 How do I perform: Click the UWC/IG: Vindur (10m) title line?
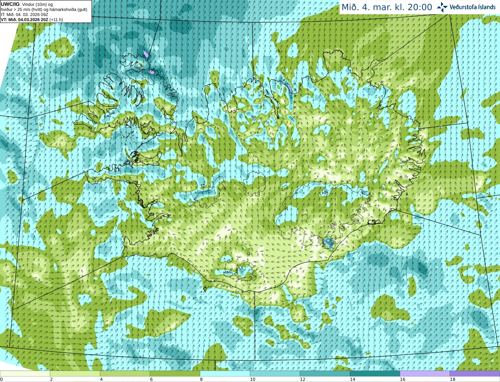[27, 4]
